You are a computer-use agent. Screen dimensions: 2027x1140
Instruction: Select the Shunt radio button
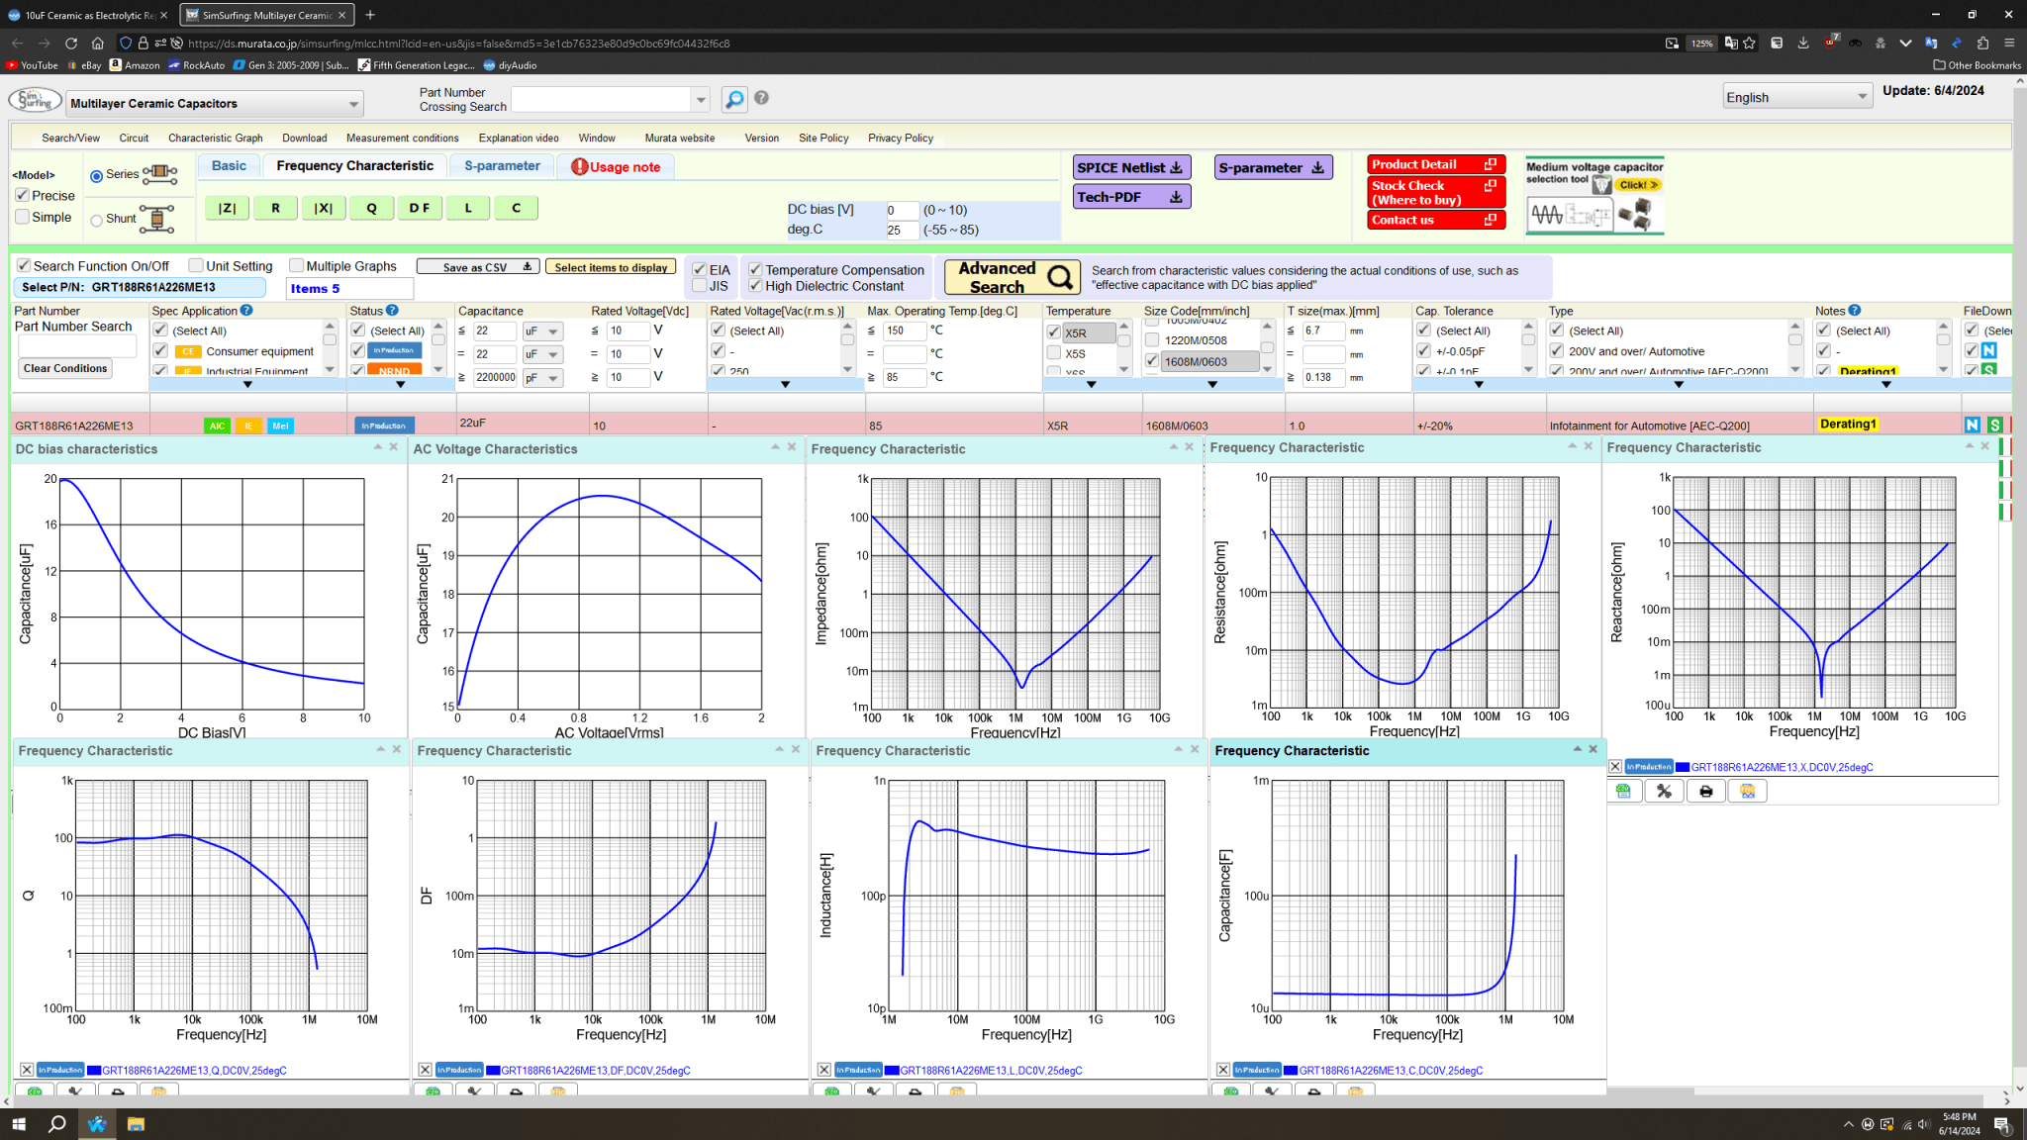pos(96,221)
